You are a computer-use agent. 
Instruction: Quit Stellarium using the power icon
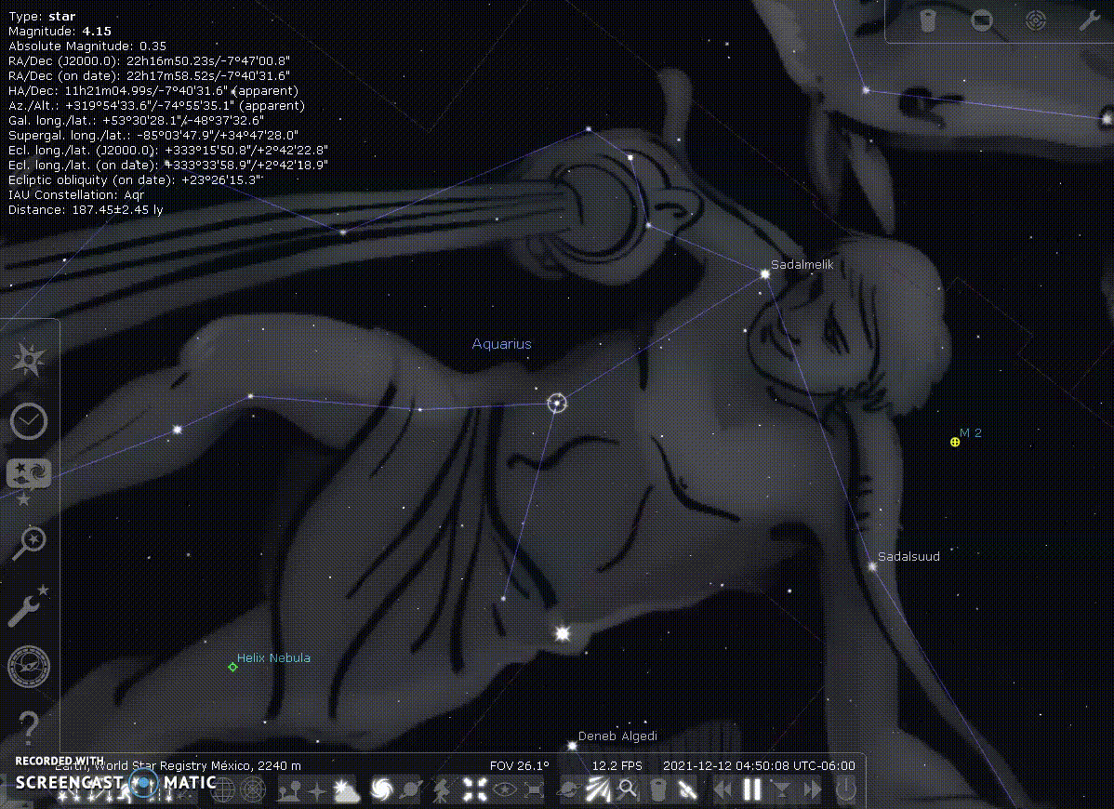845,789
